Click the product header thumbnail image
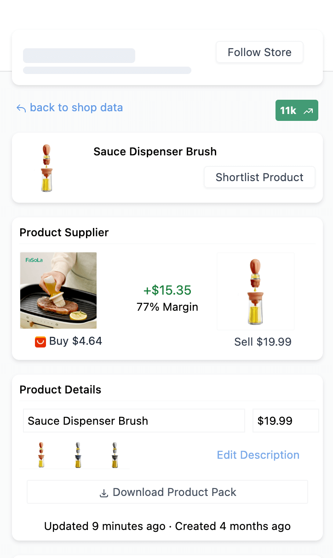 (x=46, y=168)
